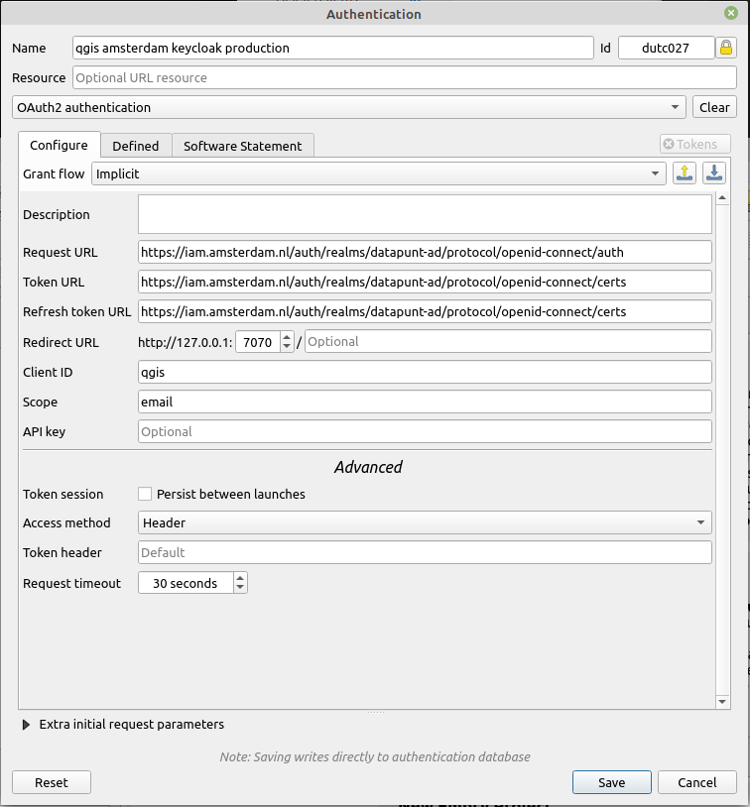
Task: Import an OAuth2 configuration via the down-arrow icon
Action: coord(714,173)
